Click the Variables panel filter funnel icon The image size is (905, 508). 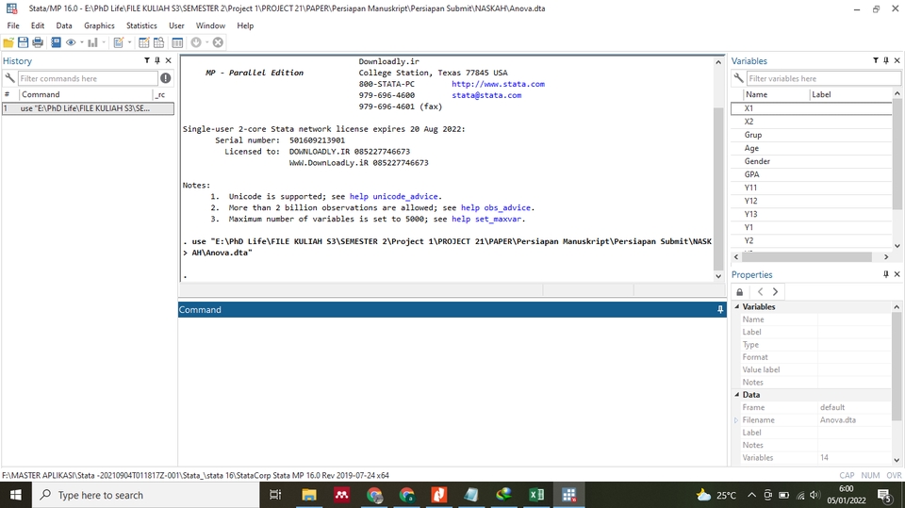[x=876, y=60]
